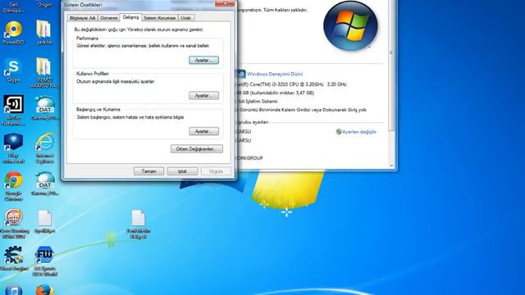Switch to the Bilgisayar Adı tab
The image size is (525, 295).
(82, 18)
